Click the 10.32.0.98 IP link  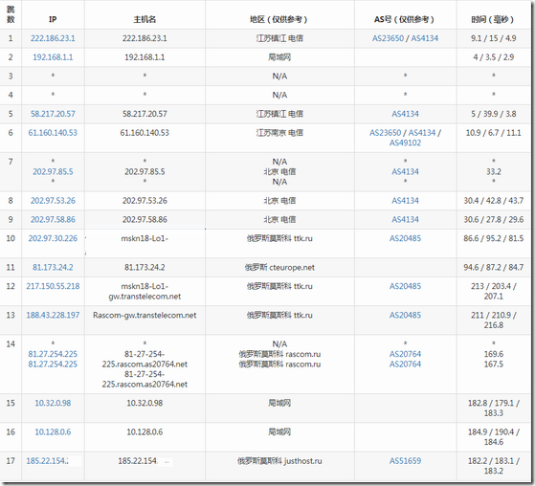coord(53,403)
